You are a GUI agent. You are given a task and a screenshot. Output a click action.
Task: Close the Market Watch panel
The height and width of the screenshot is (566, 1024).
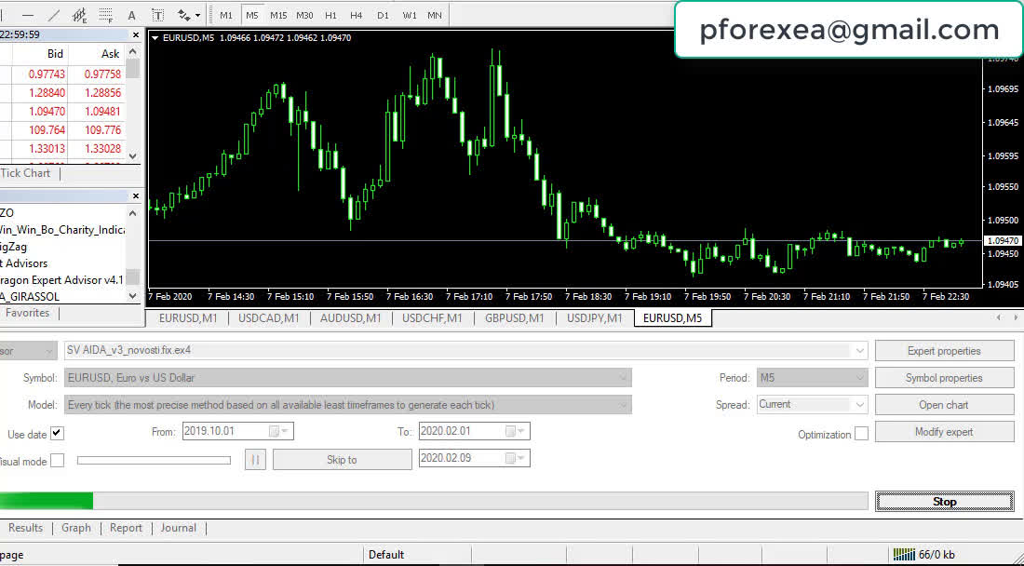(135, 35)
